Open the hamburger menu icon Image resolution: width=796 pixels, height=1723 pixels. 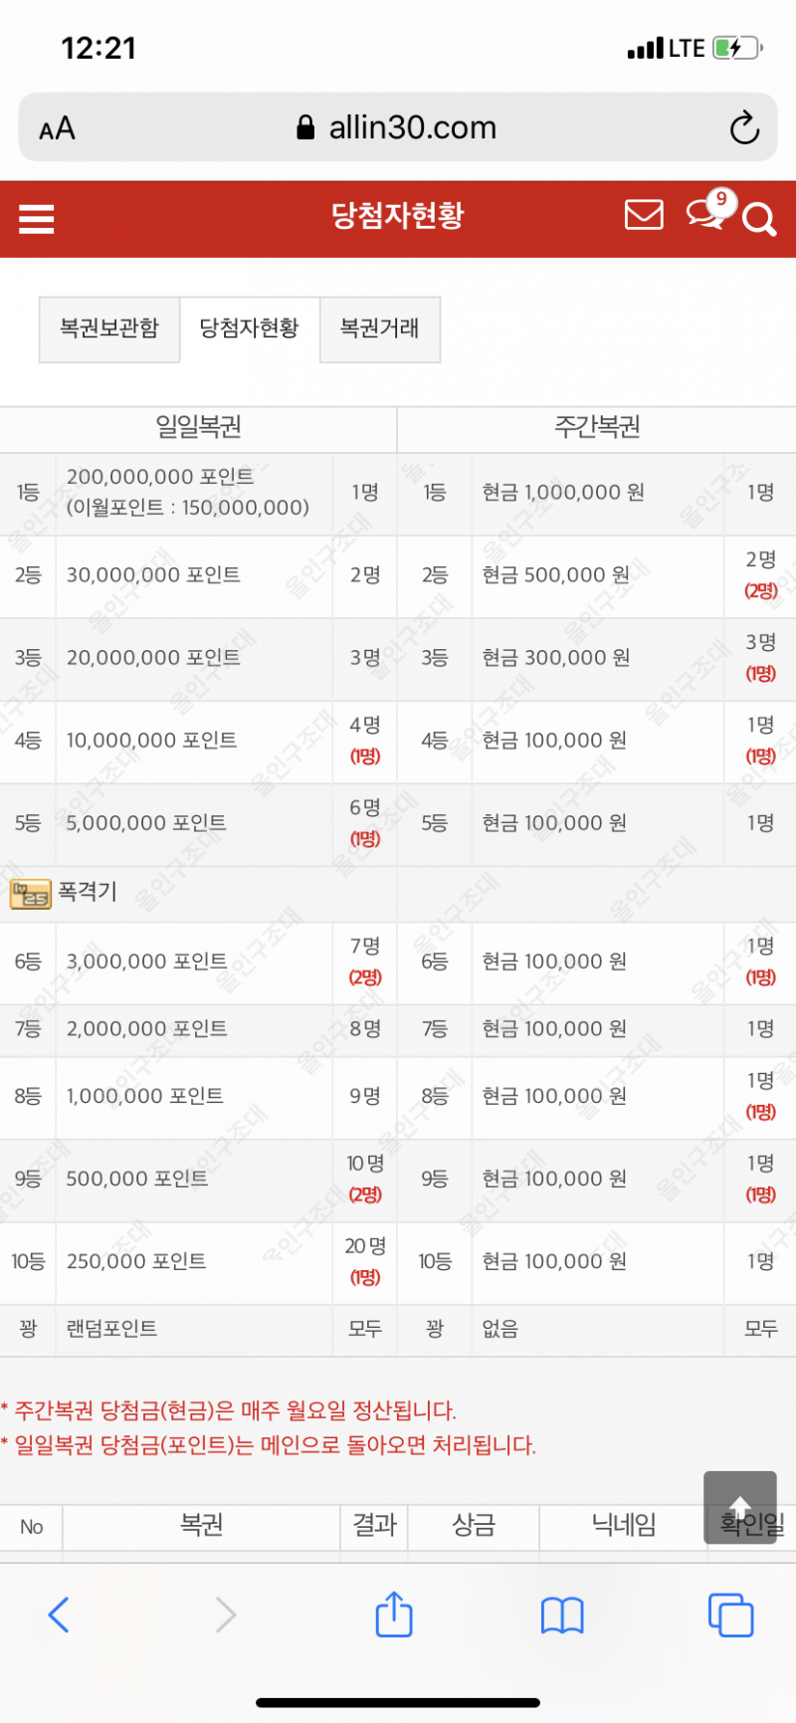(36, 219)
